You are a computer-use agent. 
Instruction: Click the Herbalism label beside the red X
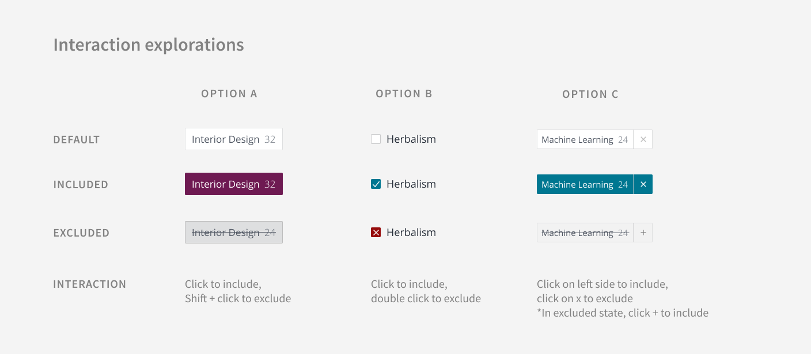(x=411, y=233)
